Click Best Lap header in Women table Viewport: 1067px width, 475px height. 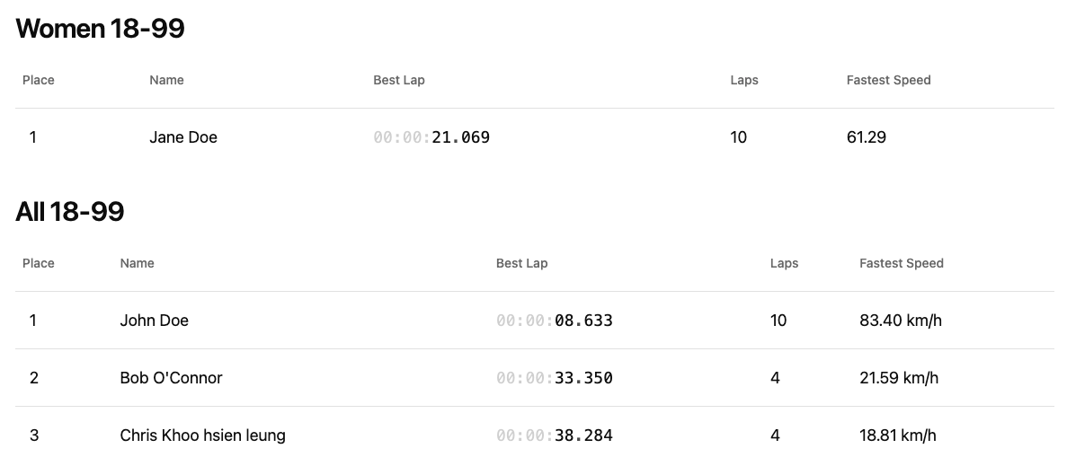coord(399,80)
